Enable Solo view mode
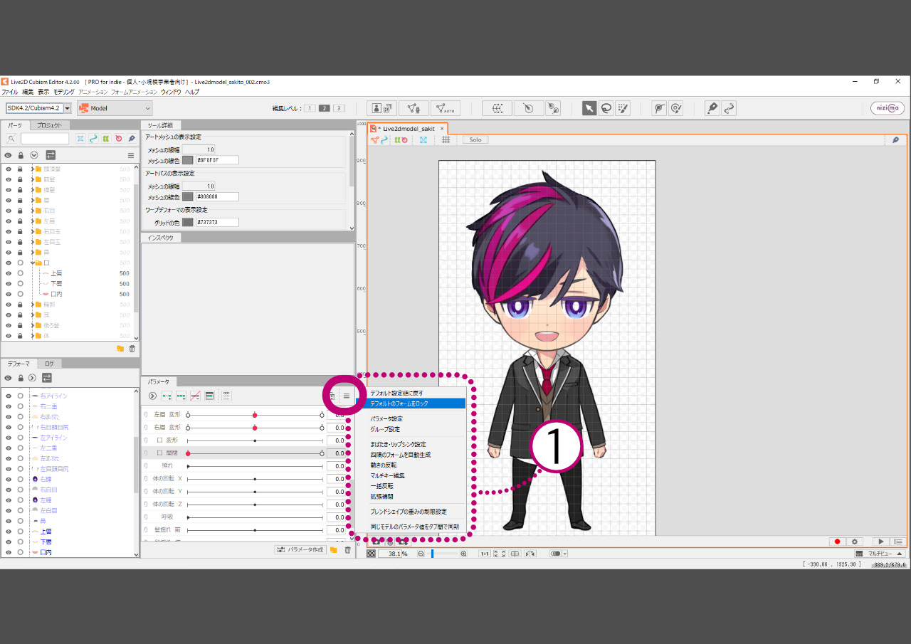This screenshot has height=644, width=911. coord(475,139)
